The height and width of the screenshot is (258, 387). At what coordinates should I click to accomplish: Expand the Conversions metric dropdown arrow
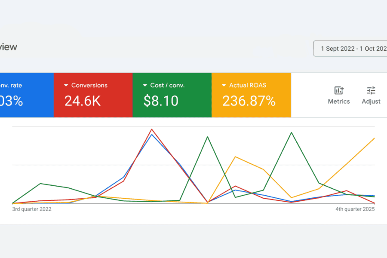coord(66,86)
